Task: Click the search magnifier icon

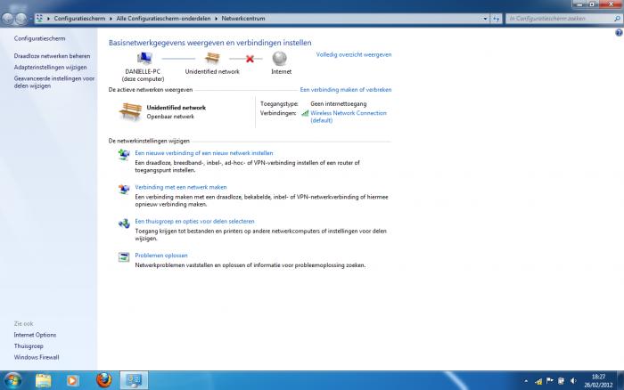Action: click(x=617, y=19)
